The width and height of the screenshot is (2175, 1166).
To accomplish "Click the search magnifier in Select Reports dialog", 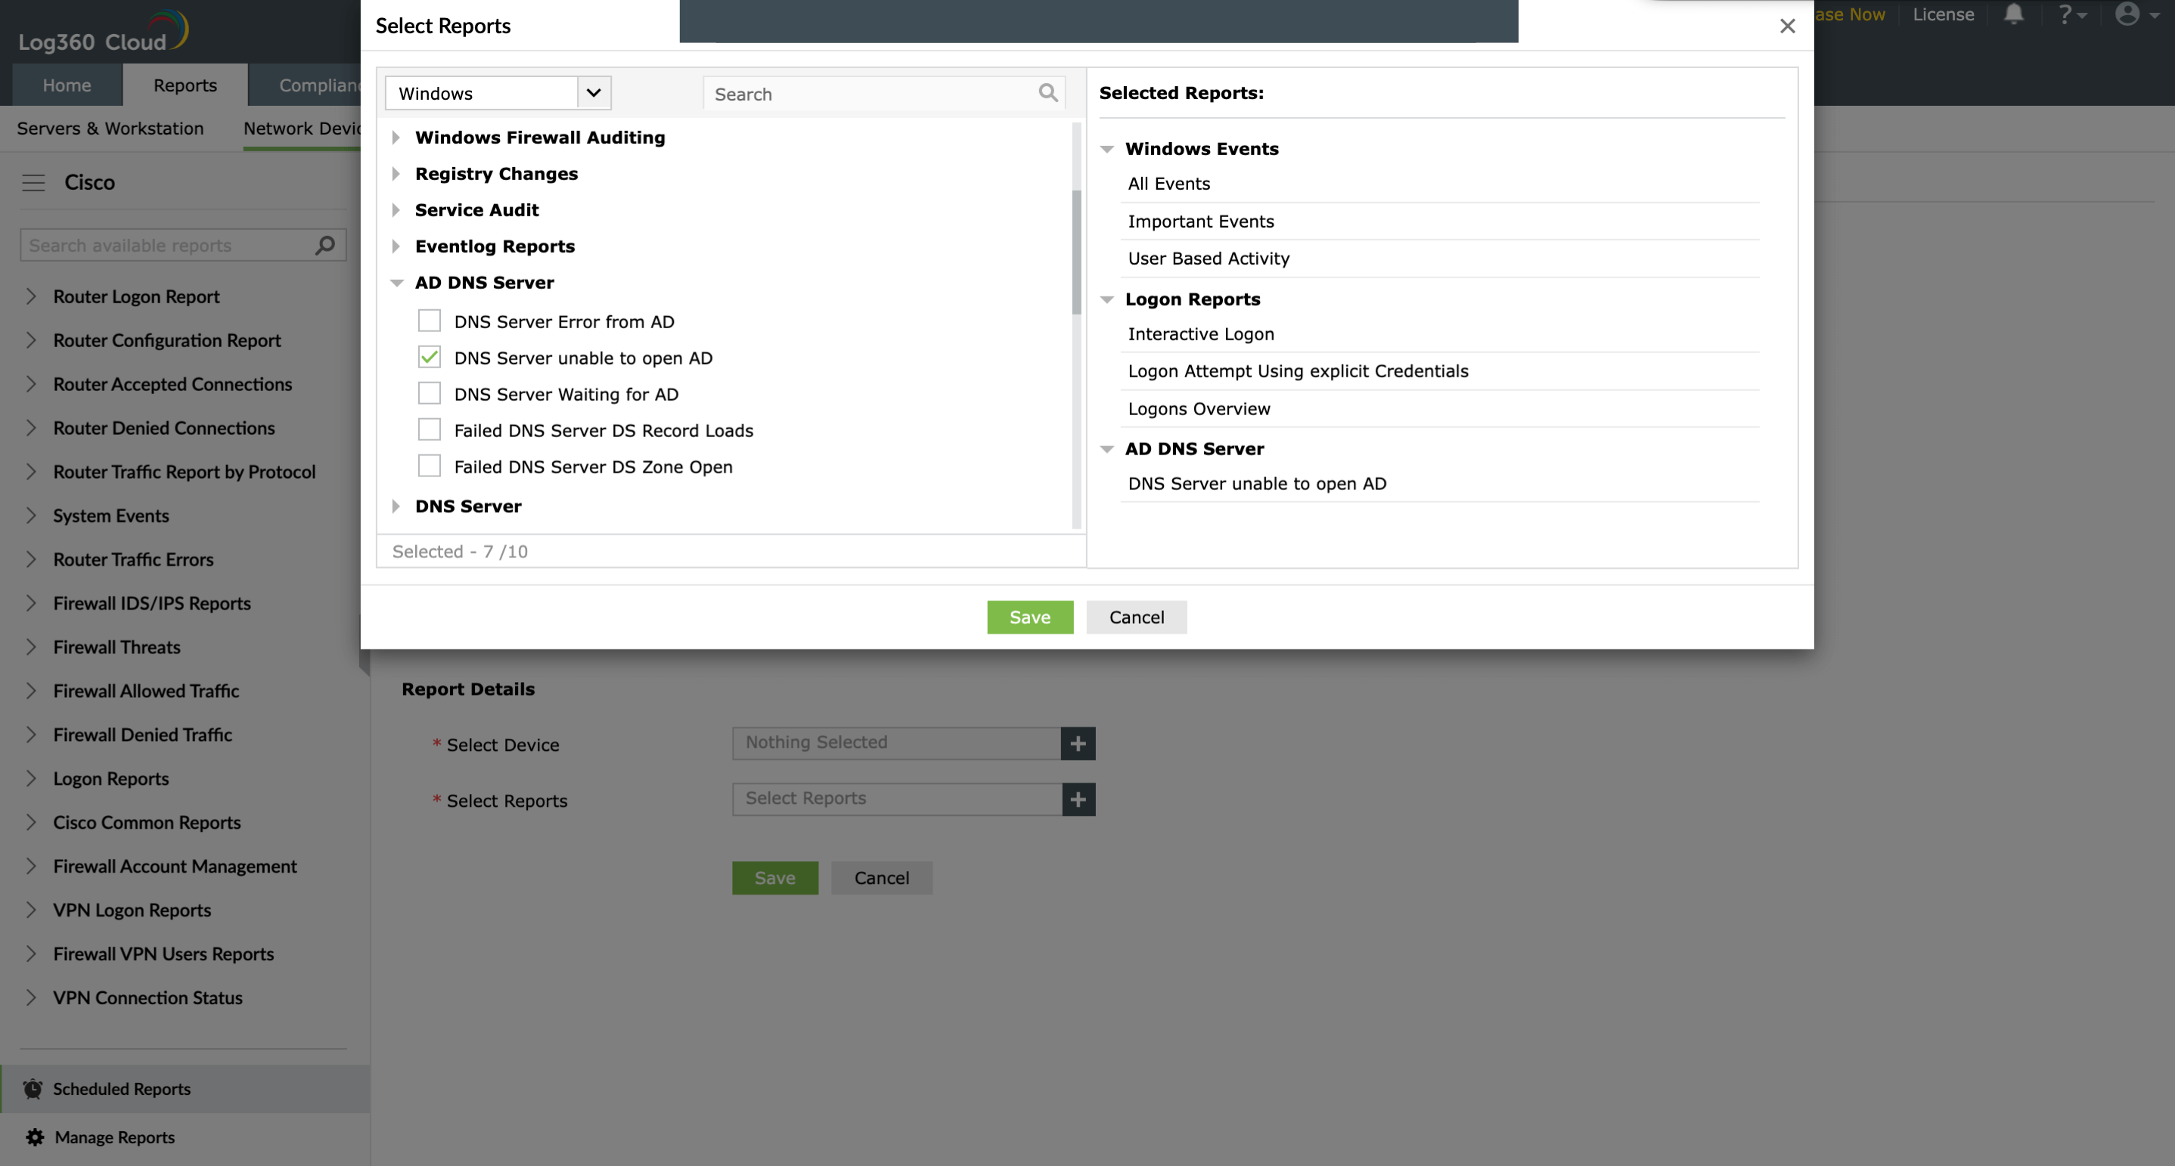I will click(1048, 93).
